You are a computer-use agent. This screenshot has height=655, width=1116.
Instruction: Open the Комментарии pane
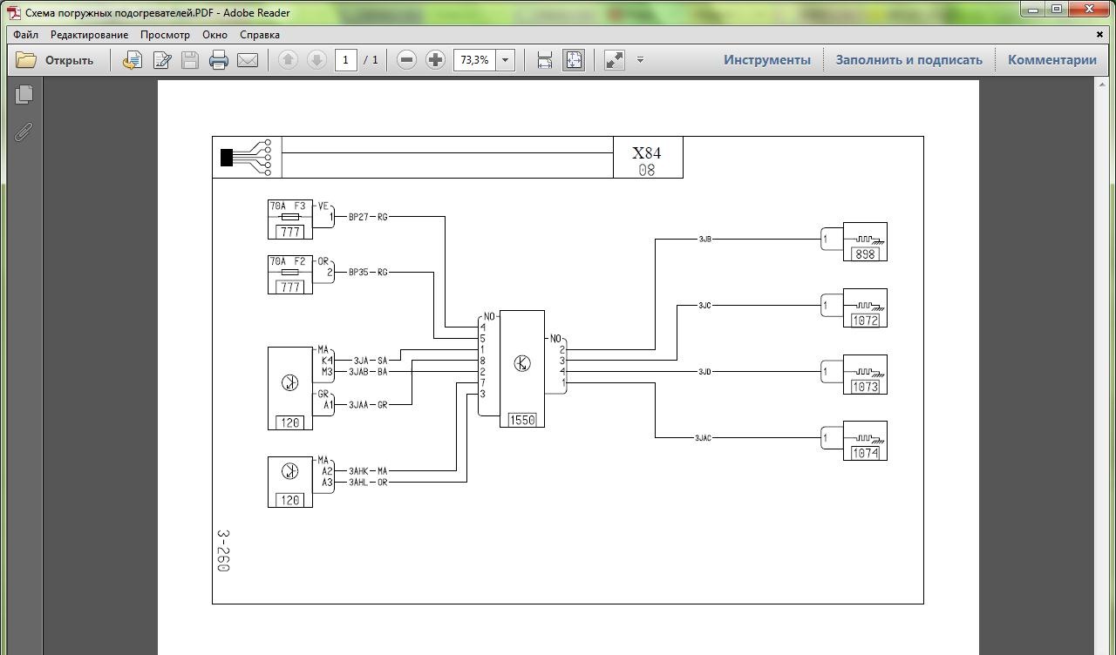point(1052,60)
